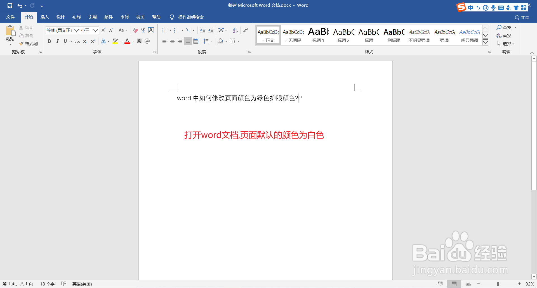This screenshot has width=537, height=288.
Task: Click Sogou emoji smiley icon
Action: click(486, 8)
